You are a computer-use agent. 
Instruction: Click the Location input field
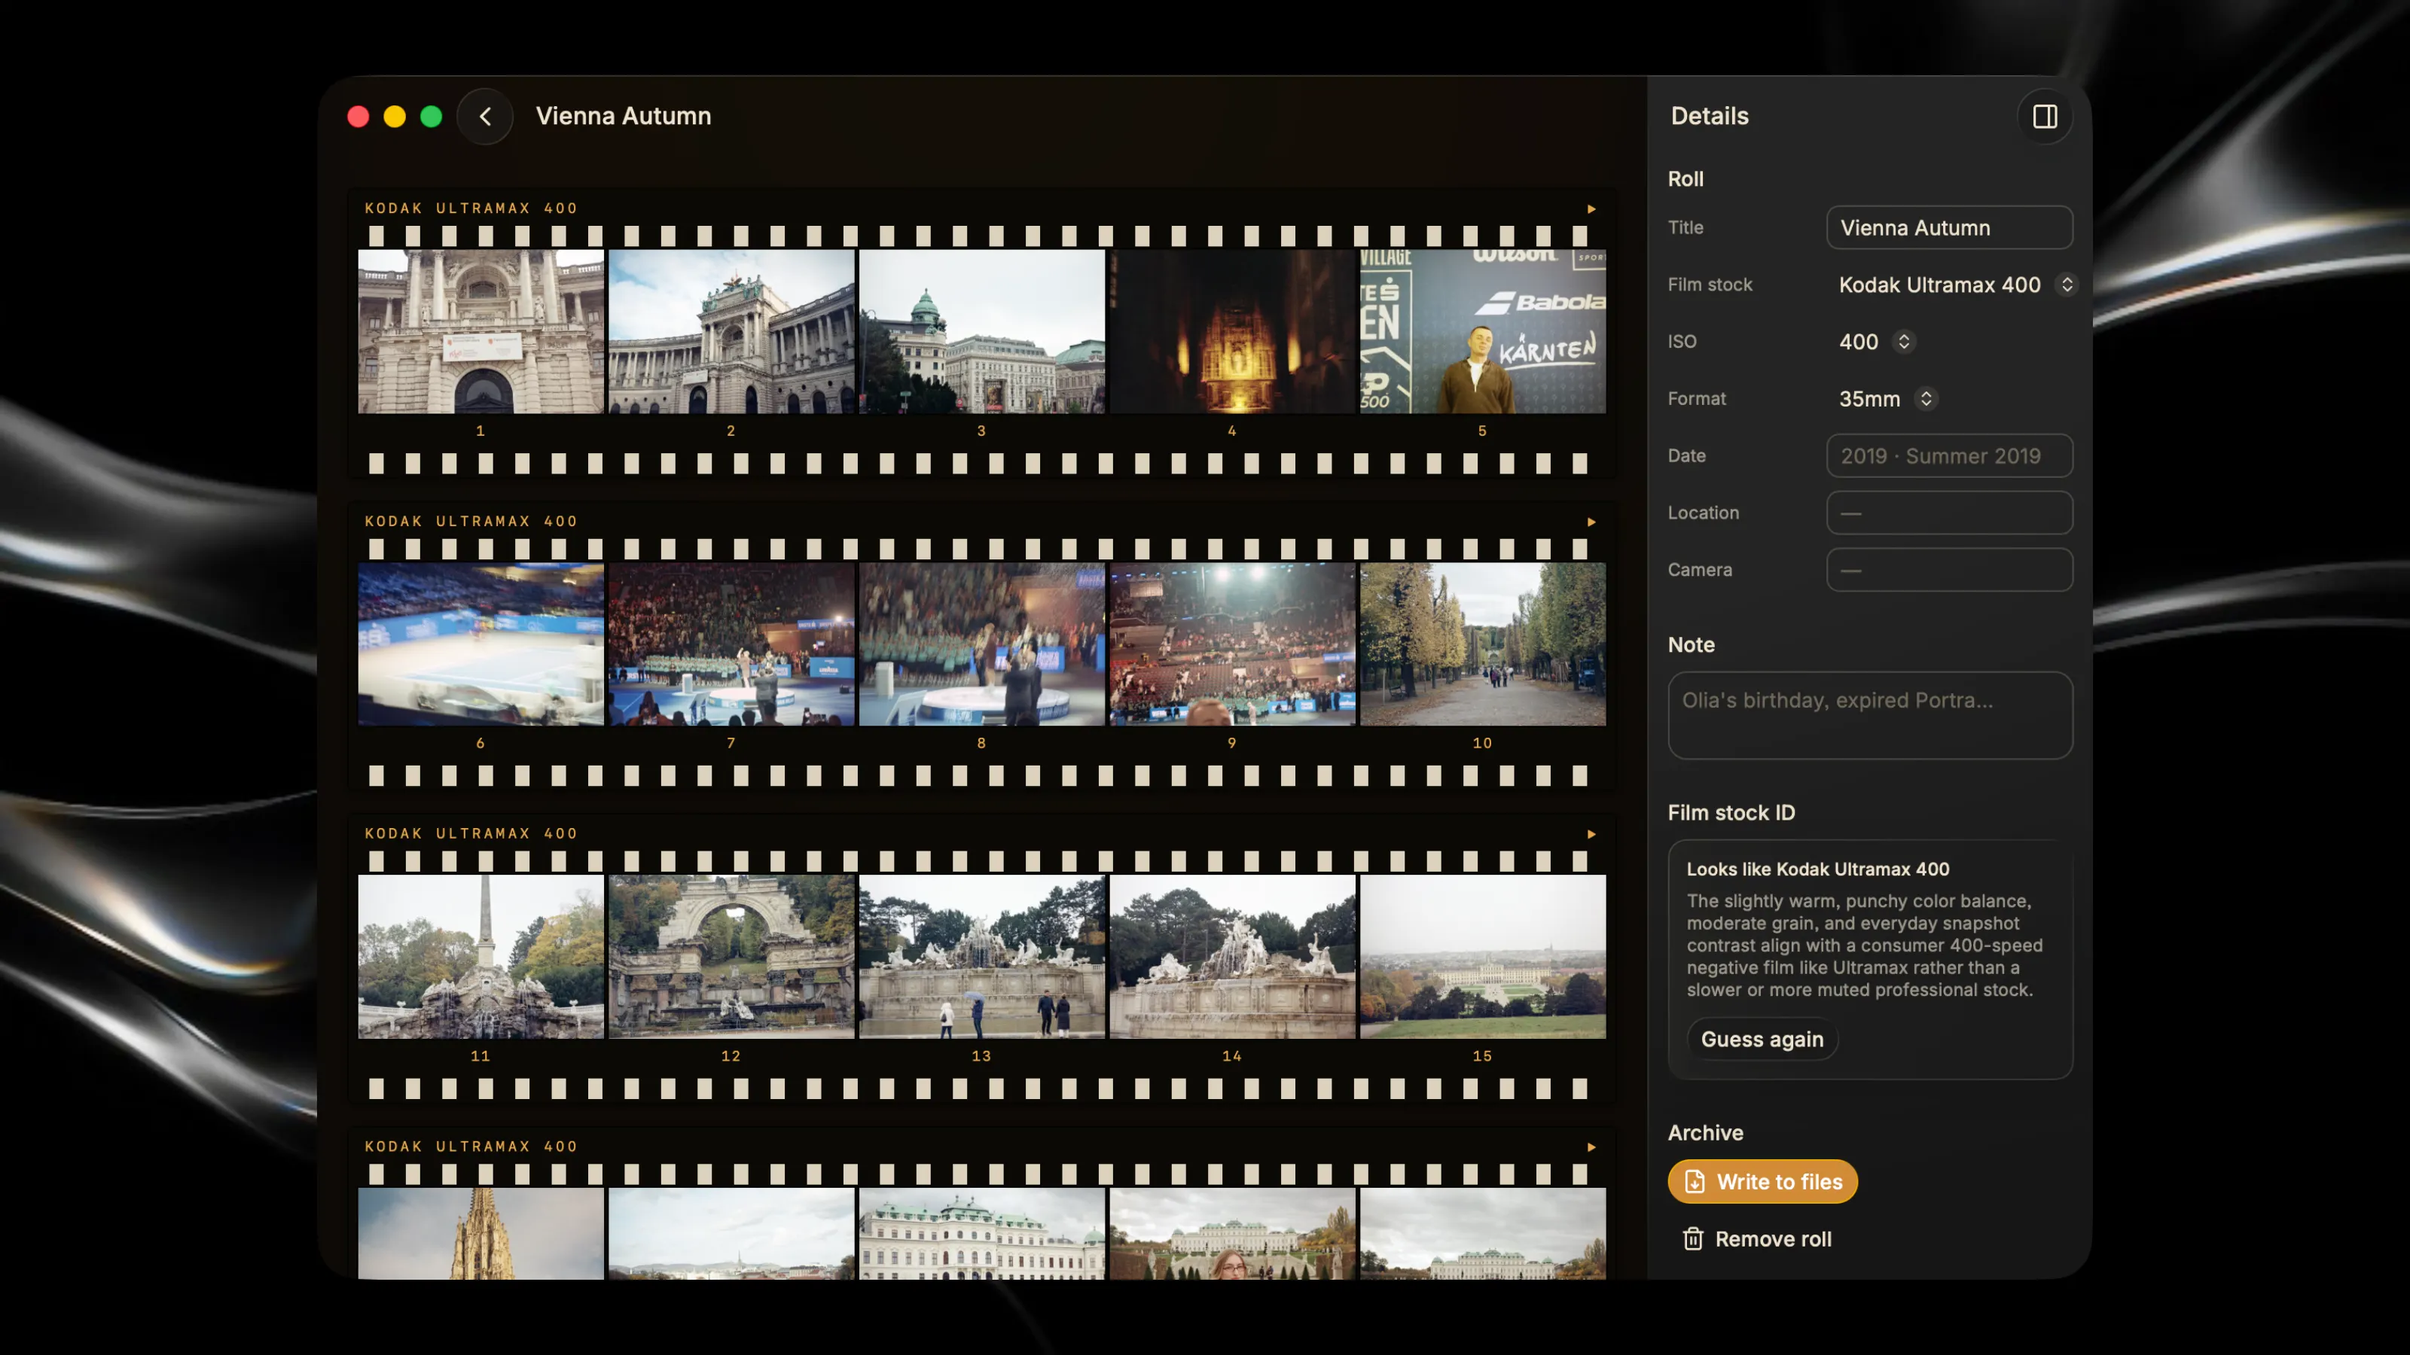(x=1949, y=513)
